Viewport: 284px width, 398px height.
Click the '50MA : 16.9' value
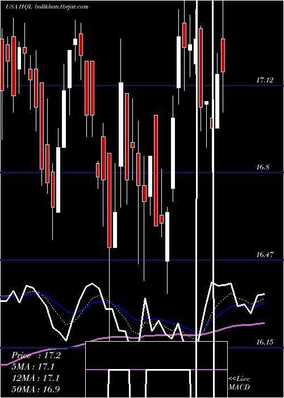coord(36,389)
